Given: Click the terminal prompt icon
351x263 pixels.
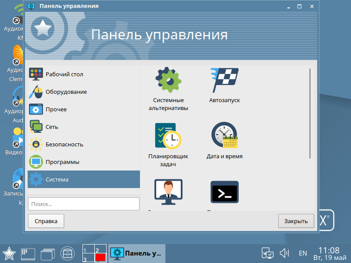Looking at the screenshot, I should 224,192.
